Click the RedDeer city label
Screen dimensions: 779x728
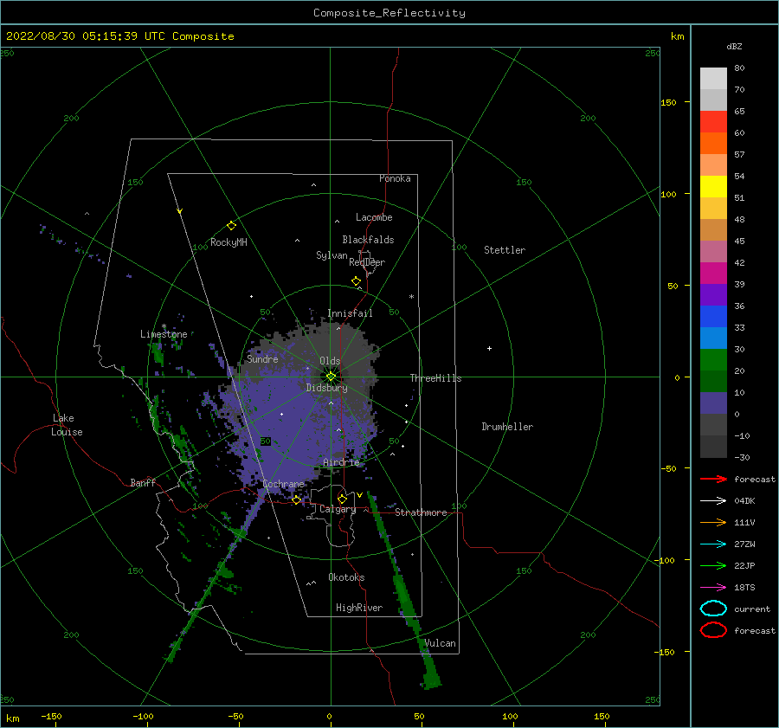[367, 262]
